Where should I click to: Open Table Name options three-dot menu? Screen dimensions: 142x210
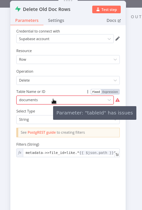(88, 92)
